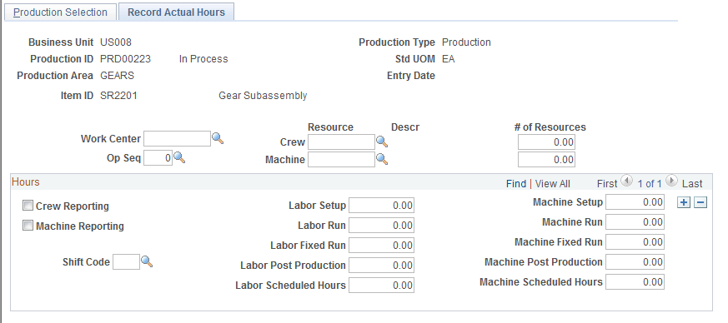Screen dimensions: 728x323
Task: Click the Machine Setup hours field
Action: (635, 202)
